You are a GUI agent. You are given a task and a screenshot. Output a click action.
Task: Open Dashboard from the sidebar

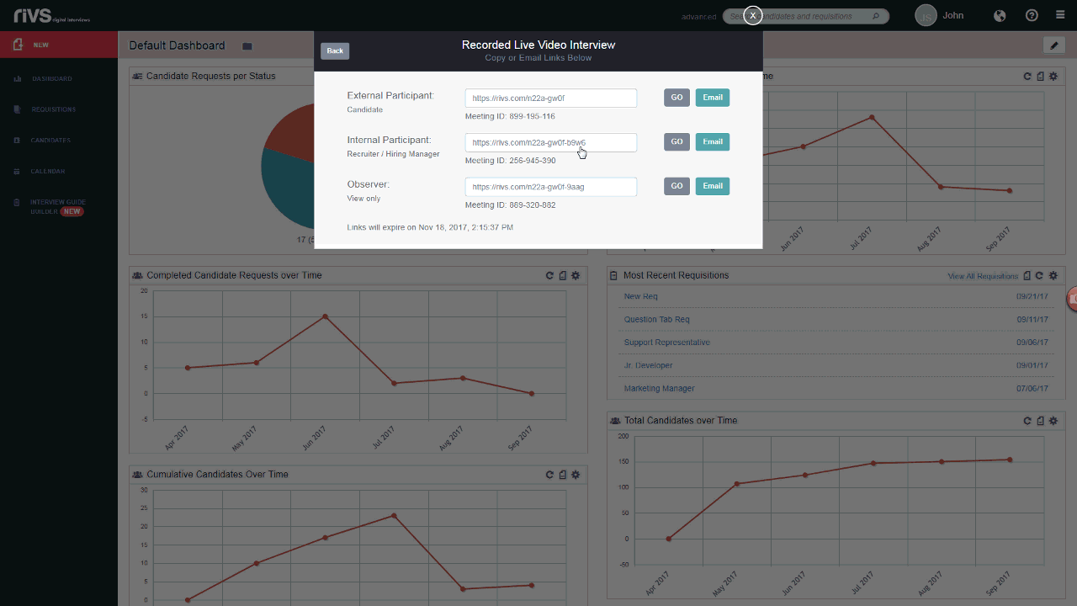[51, 78]
